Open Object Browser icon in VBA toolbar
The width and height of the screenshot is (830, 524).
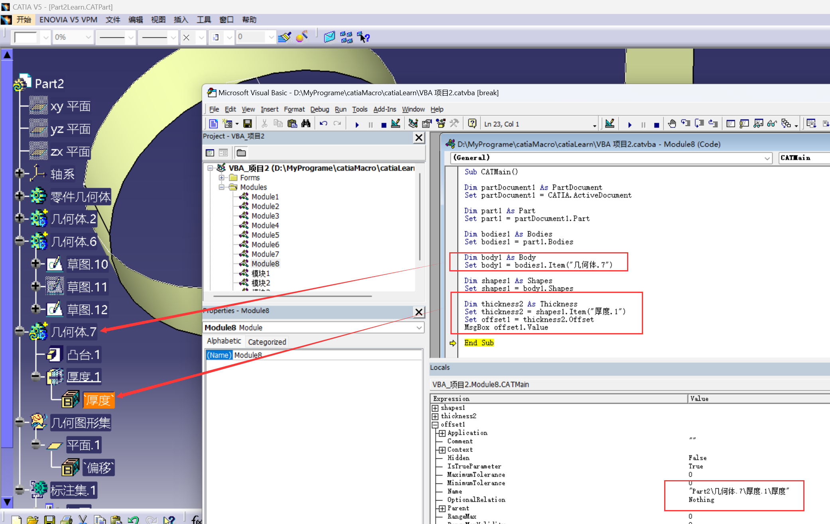click(x=441, y=124)
